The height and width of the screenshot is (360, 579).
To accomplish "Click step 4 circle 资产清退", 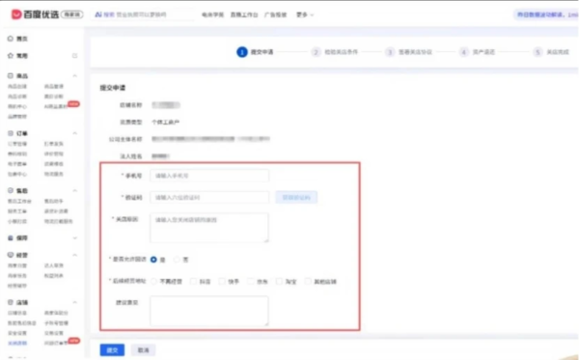I will pyautogui.click(x=464, y=52).
